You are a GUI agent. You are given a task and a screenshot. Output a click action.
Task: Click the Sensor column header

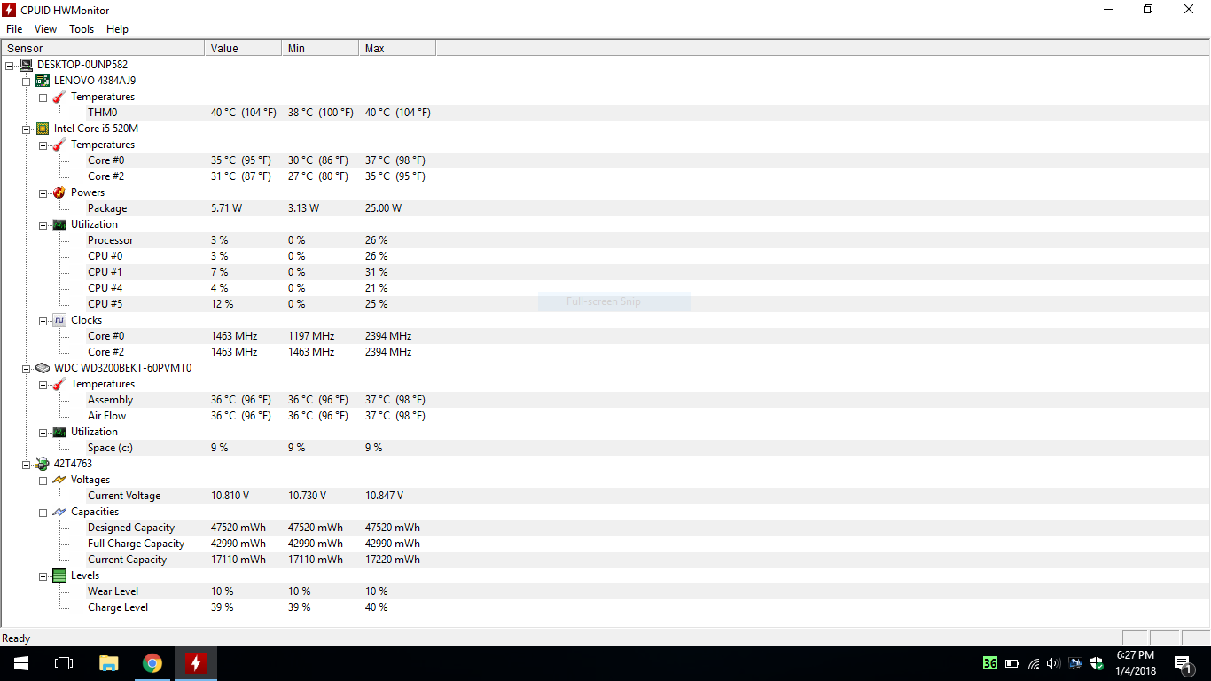pyautogui.click(x=103, y=48)
